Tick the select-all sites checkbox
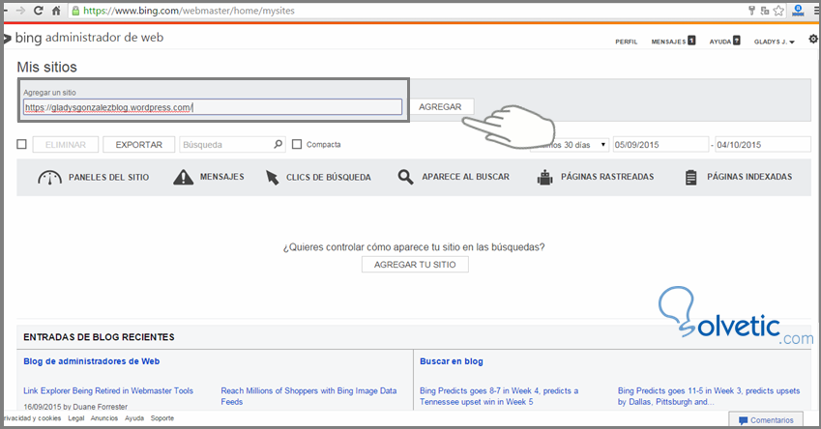The width and height of the screenshot is (821, 429). [x=21, y=145]
